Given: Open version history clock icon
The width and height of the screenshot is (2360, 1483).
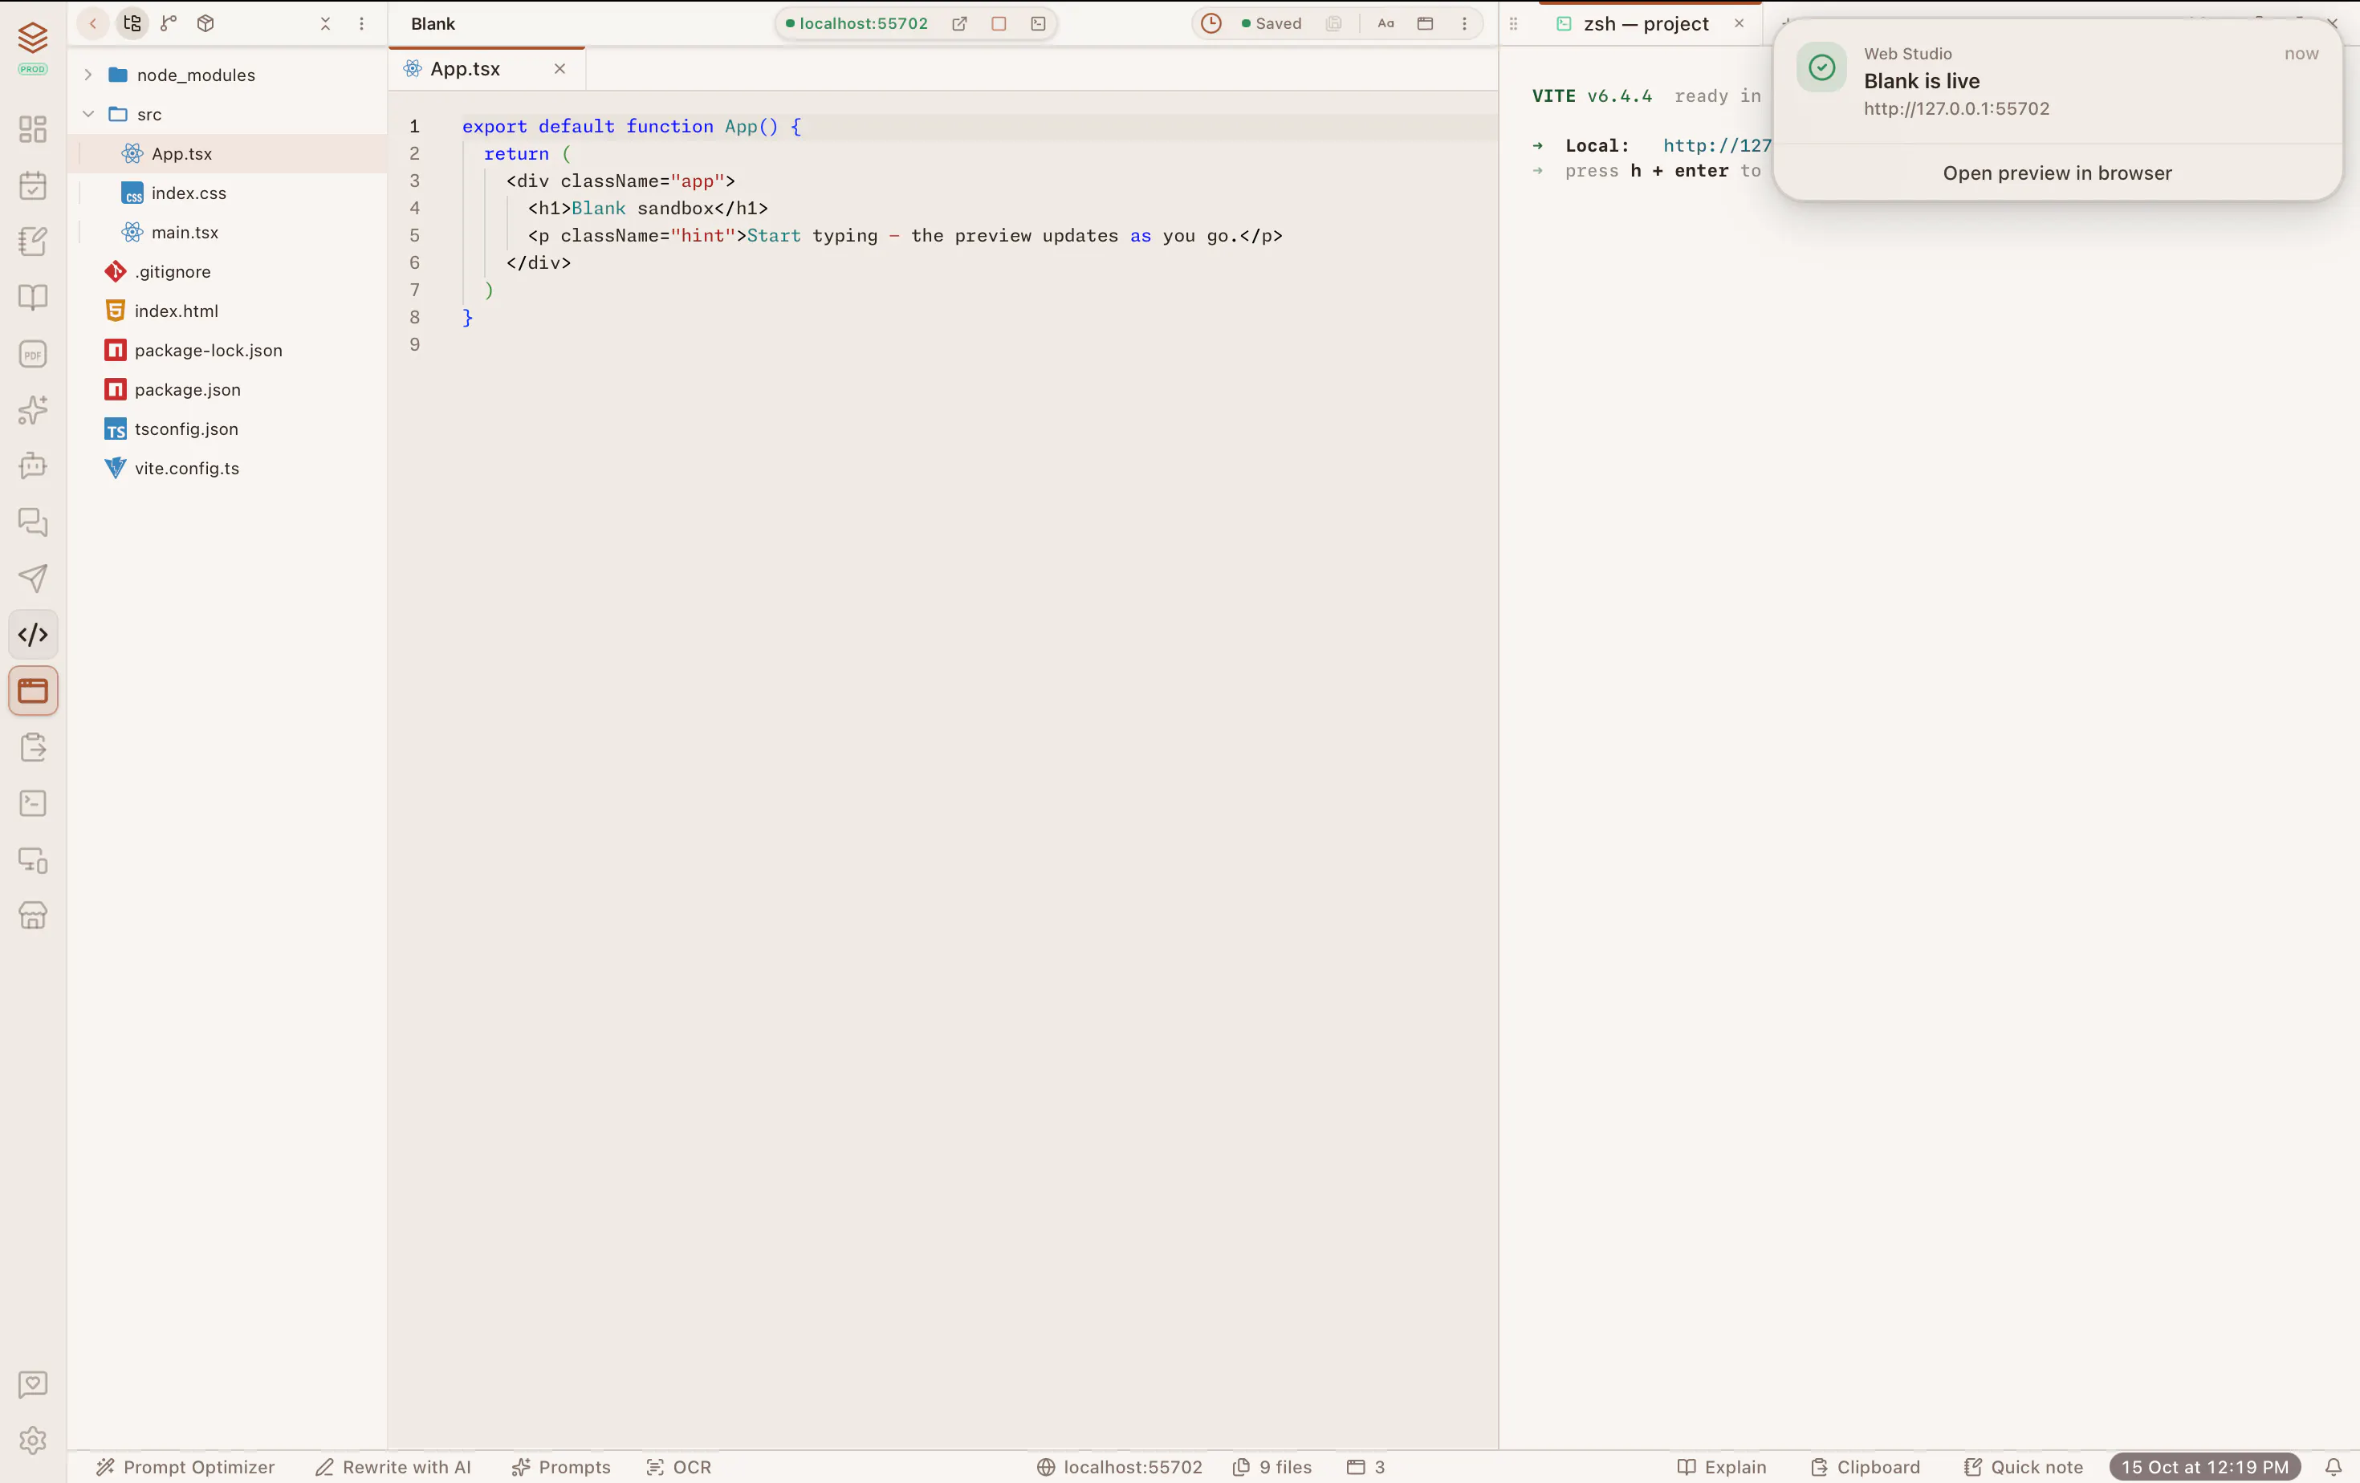Looking at the screenshot, I should pyautogui.click(x=1211, y=23).
